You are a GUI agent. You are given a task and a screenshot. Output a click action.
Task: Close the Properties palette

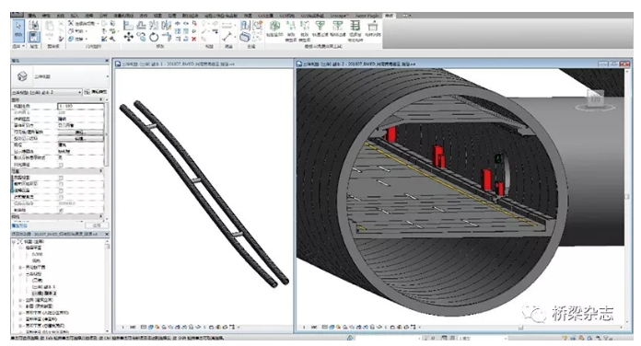[x=107, y=61]
